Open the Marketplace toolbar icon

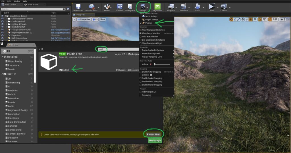130,7
